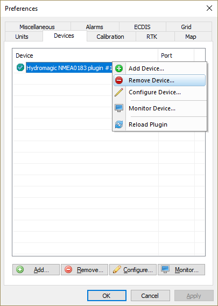
Task: Click the red minus Remove Device icon
Action: [x=119, y=80]
